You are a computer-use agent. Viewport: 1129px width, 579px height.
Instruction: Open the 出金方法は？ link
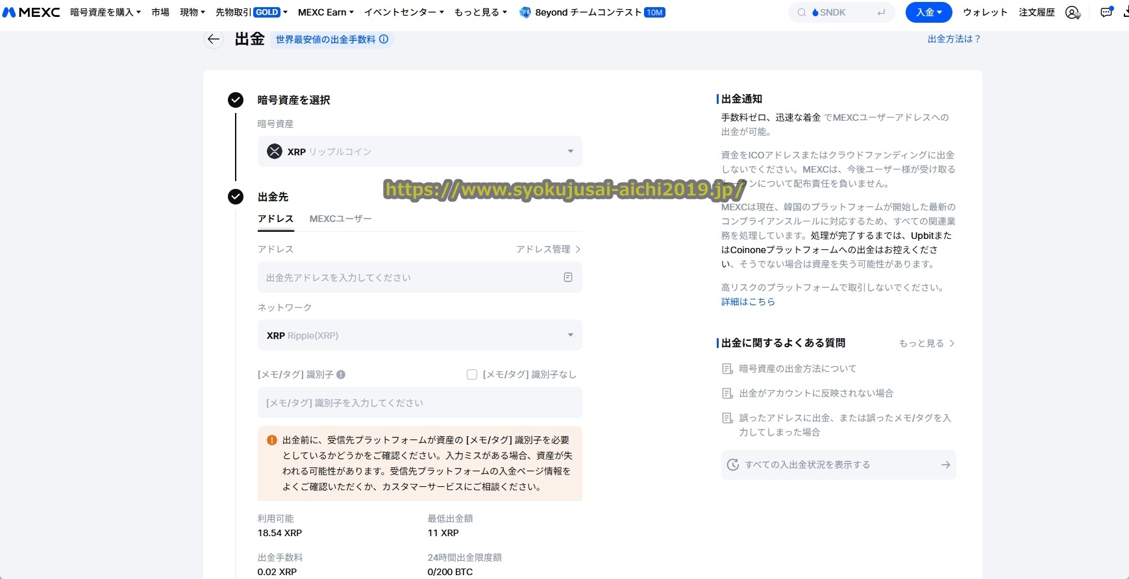click(x=954, y=39)
